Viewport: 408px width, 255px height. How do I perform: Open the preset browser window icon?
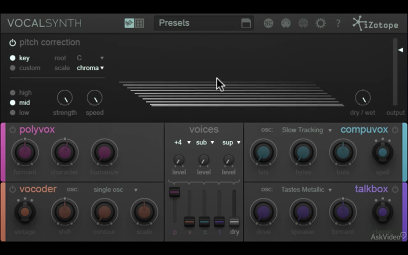click(246, 23)
